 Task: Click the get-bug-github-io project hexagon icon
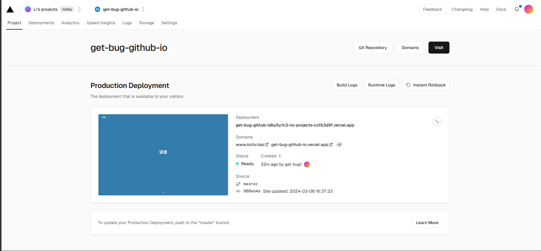tap(97, 9)
